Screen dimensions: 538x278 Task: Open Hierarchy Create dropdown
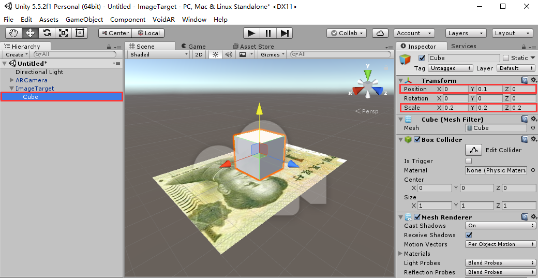click(17, 54)
